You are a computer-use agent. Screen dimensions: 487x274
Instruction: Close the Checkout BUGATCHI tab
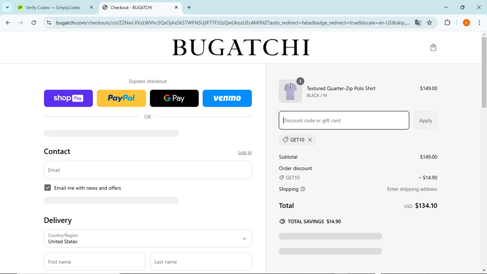(176, 7)
